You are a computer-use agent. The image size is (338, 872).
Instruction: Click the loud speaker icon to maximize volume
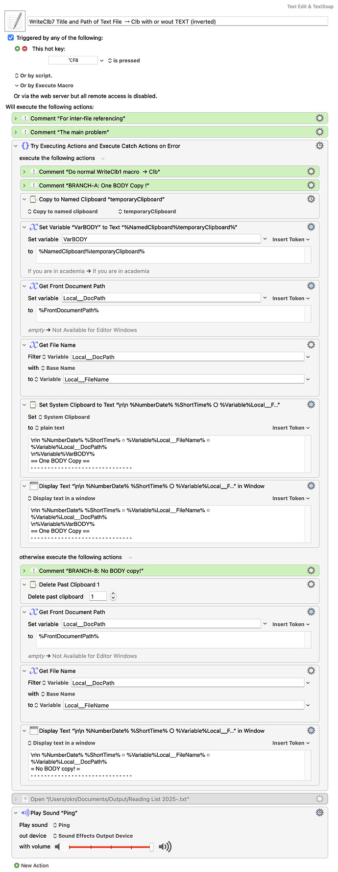pos(165,846)
